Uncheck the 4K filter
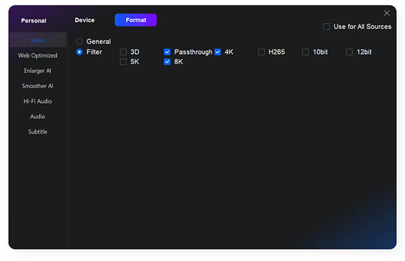 click(x=217, y=52)
